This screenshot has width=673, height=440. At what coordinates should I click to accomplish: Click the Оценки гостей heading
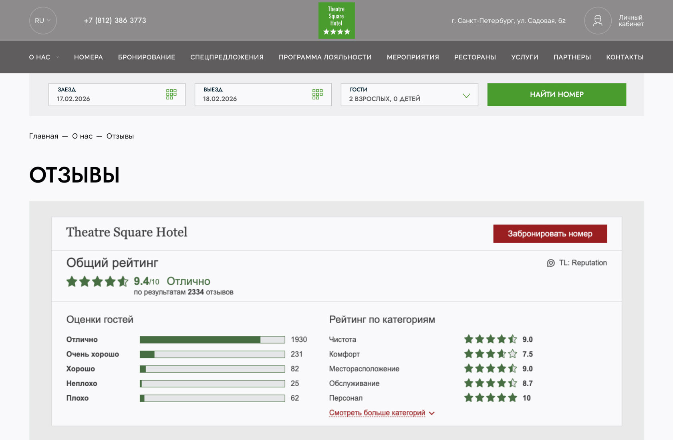click(100, 320)
